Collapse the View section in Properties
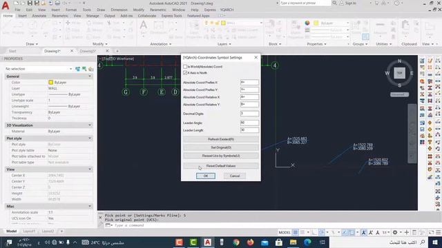This screenshot has width=442, height=248. click(90, 169)
